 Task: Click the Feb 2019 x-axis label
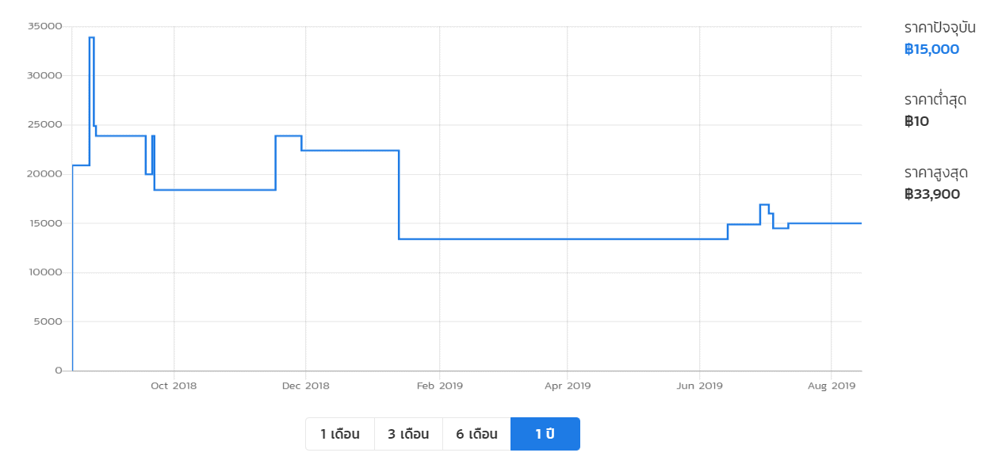coord(439,386)
